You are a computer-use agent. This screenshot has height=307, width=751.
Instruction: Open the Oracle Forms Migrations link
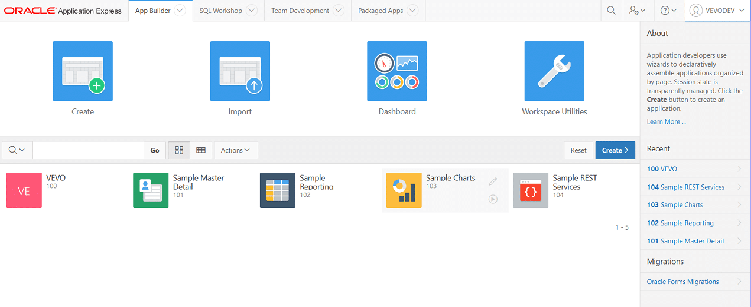coord(683,282)
